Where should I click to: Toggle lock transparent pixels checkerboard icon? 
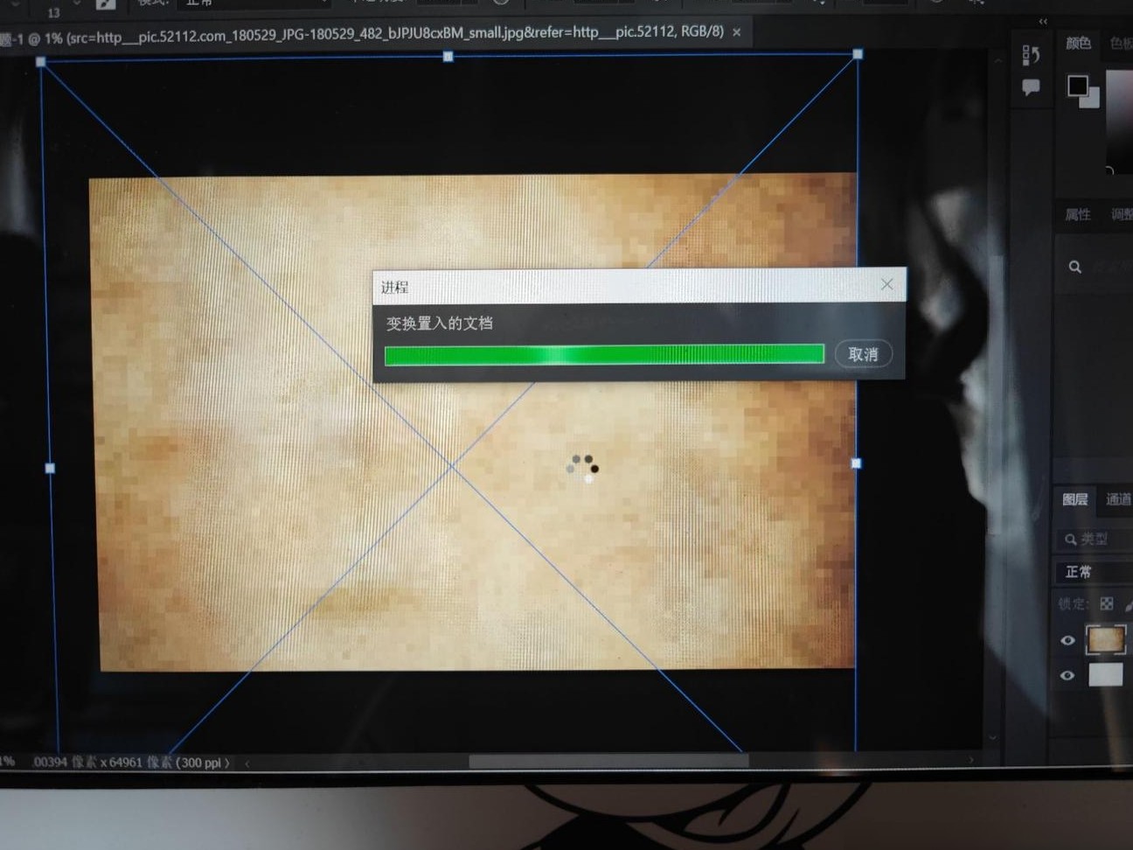point(1107,603)
